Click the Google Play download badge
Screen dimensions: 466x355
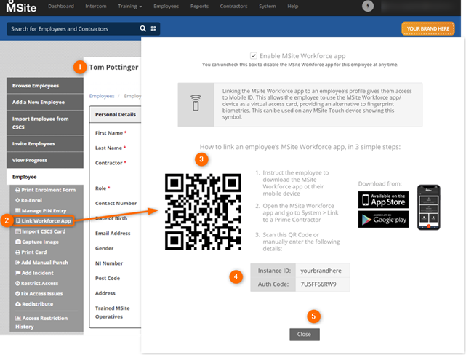383,219
